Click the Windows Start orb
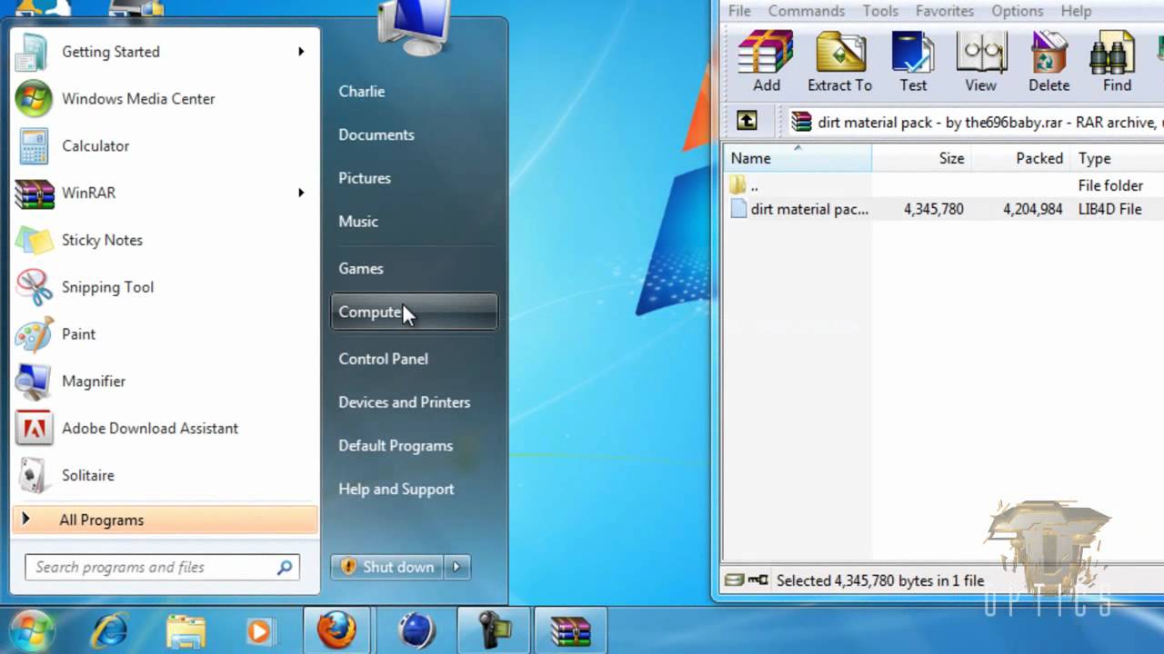This screenshot has height=654, width=1164. click(x=33, y=630)
